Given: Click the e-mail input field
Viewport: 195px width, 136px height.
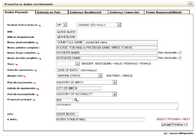Looking at the screenshot, I should pos(100,119).
